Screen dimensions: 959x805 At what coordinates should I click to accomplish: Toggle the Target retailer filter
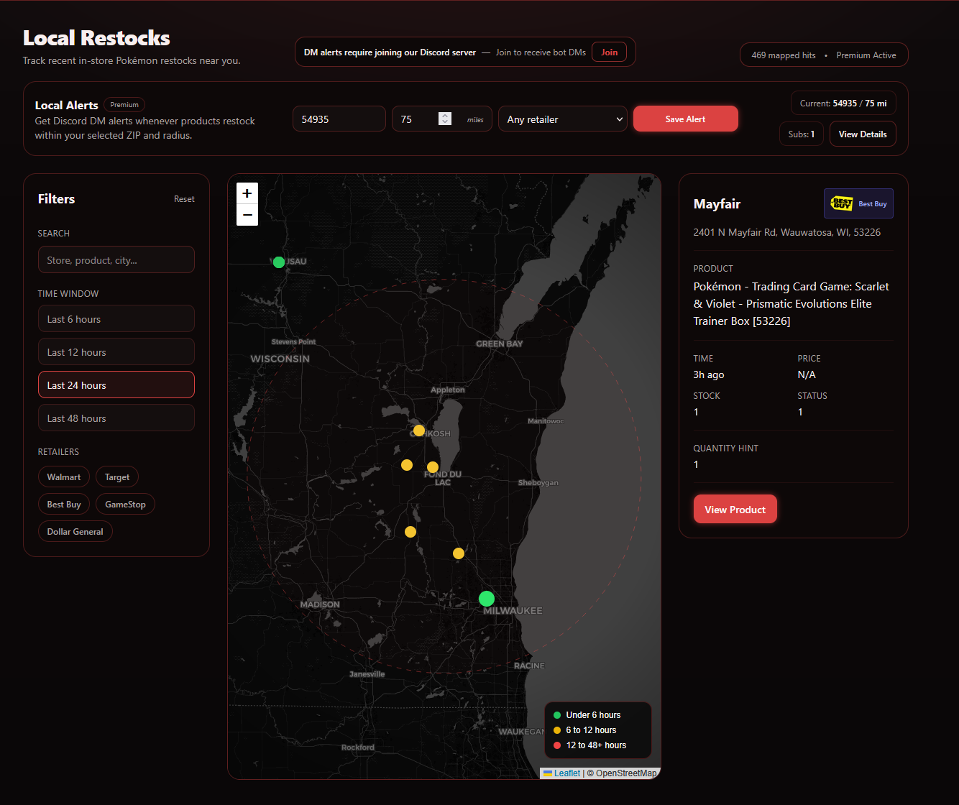point(117,477)
